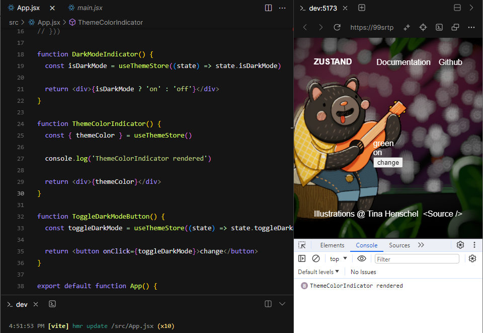Click the hmr update terminal line

tap(92, 326)
